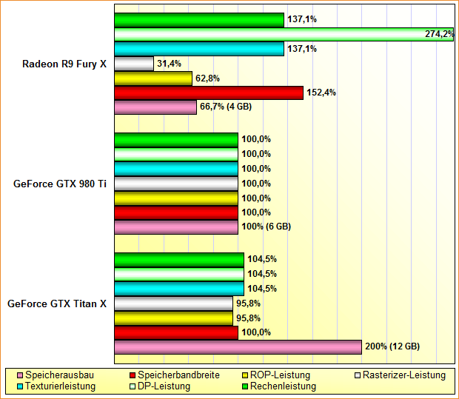Image resolution: width=459 pixels, height=399 pixels.
Task: Click the Titan X green Rechenleistung bar
Action: [x=179, y=260]
